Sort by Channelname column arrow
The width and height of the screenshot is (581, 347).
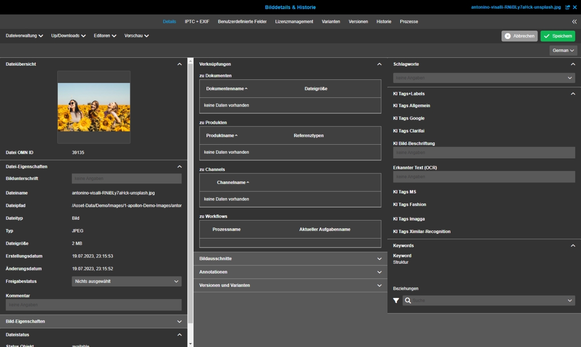(x=248, y=182)
